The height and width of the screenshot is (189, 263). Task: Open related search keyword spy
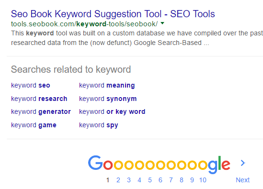pos(99,125)
